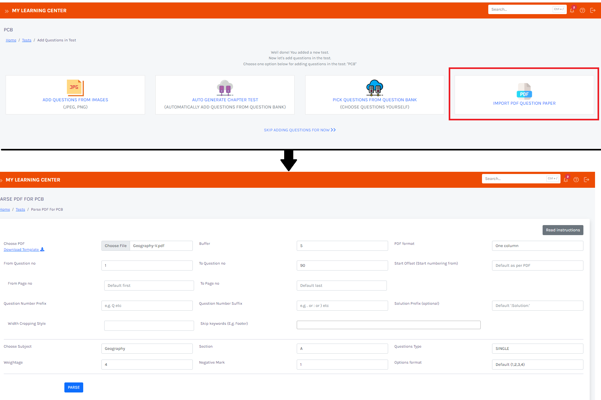
Task: Click the auto generate chapter test icon
Action: click(x=225, y=88)
